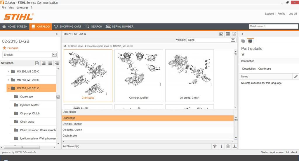Open Home Screen tab
The width and height of the screenshot is (299, 161).
pos(15,26)
